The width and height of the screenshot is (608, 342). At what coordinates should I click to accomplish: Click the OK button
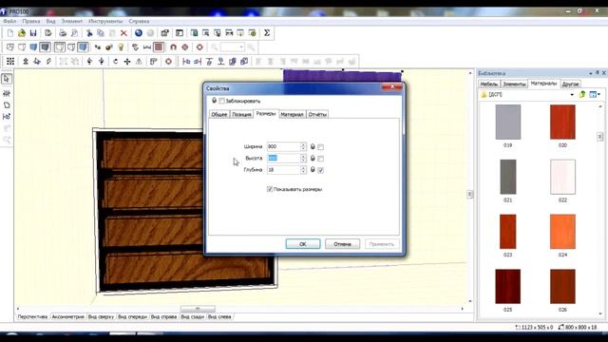point(303,244)
